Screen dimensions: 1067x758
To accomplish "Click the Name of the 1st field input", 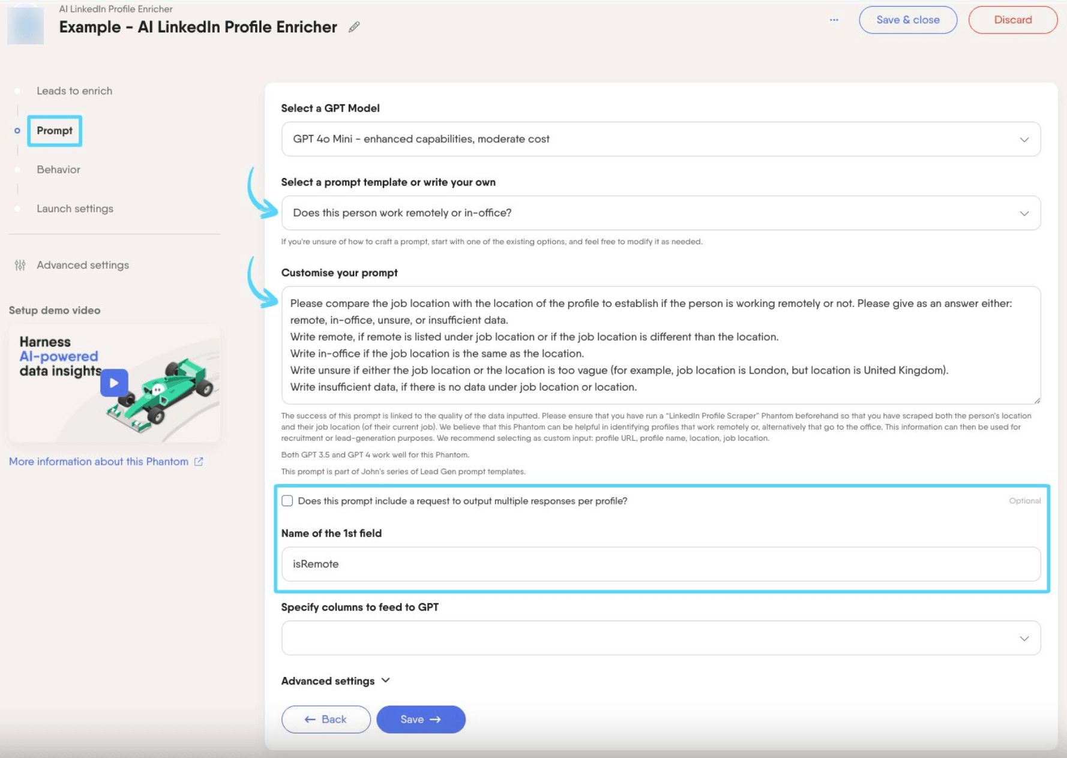I will (661, 564).
